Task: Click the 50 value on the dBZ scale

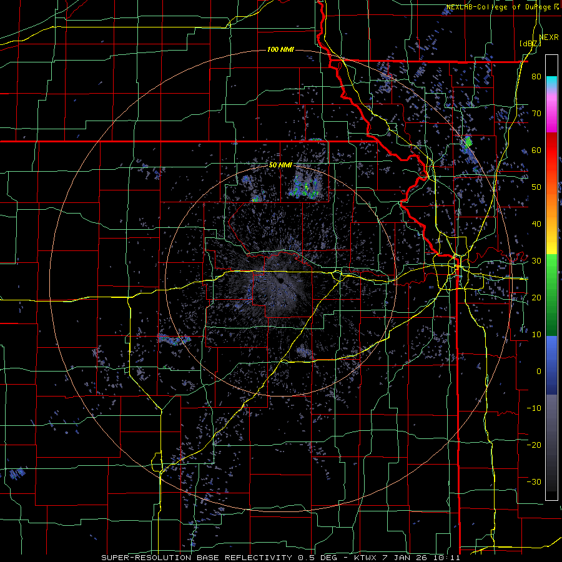Action: click(x=536, y=187)
